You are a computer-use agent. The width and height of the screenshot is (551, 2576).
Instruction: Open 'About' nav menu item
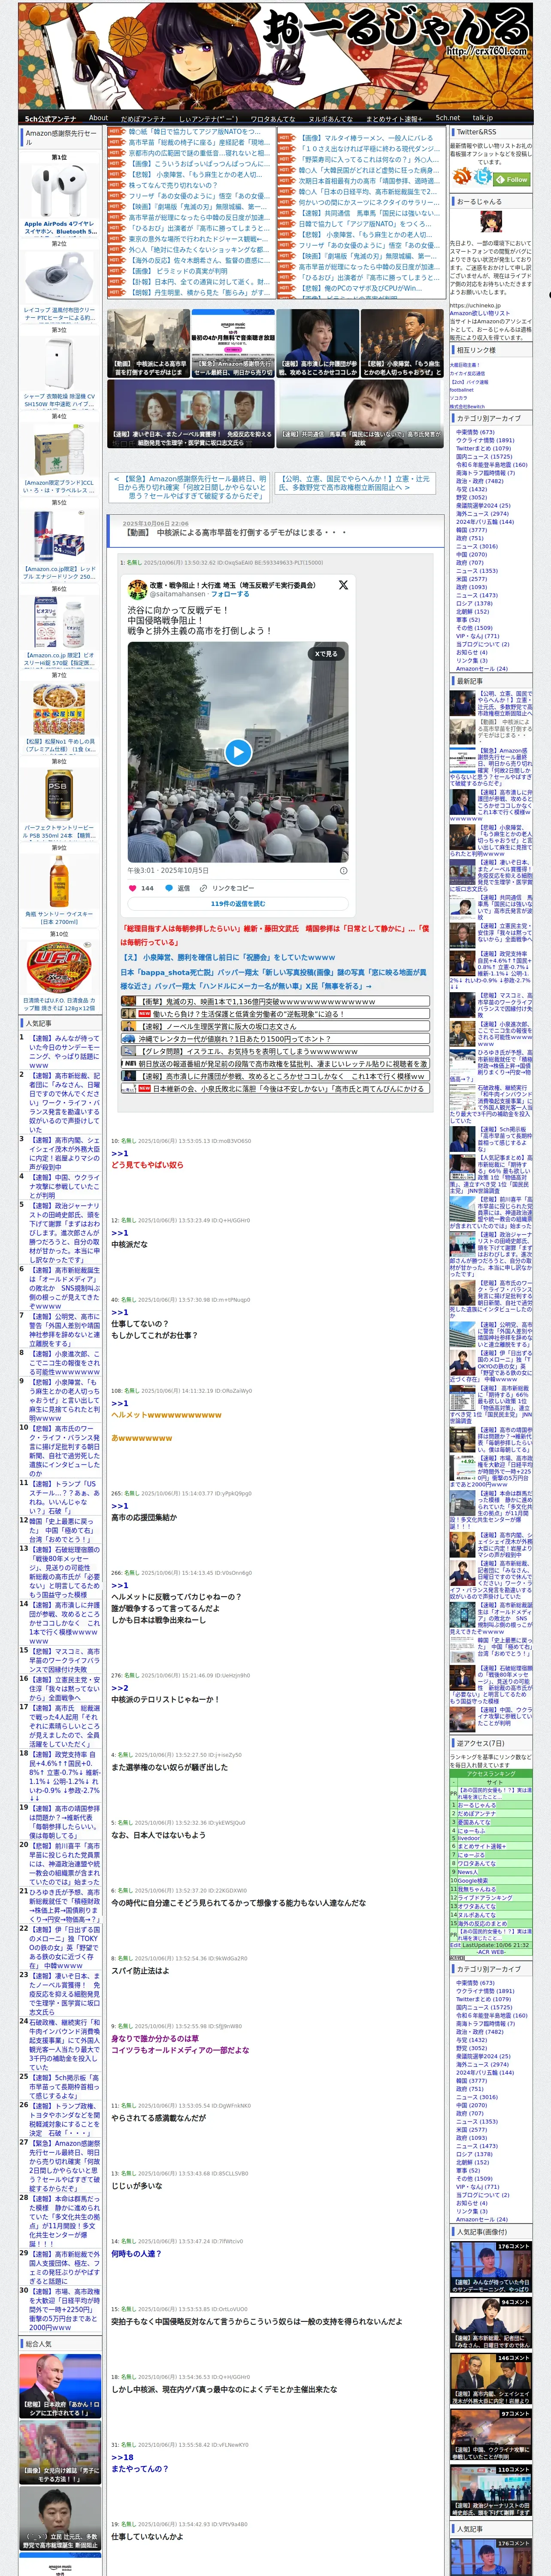pos(98,118)
